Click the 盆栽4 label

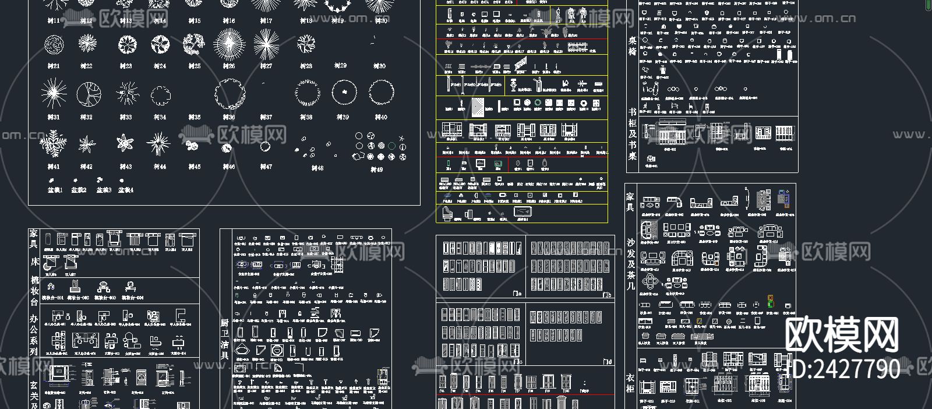pyautogui.click(x=126, y=190)
